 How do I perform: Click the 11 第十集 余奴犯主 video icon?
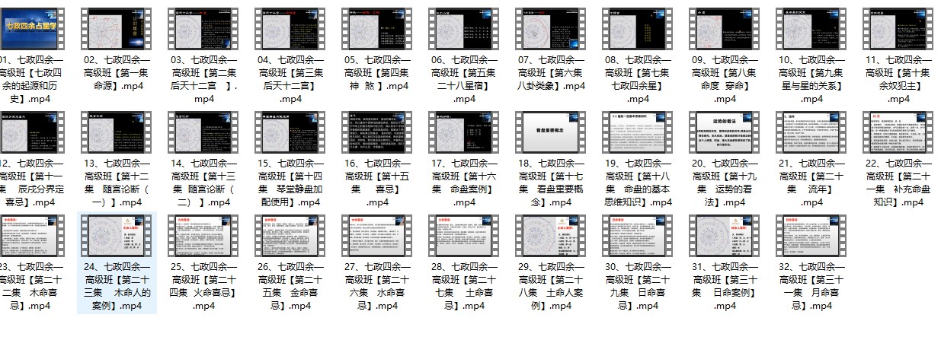898,28
